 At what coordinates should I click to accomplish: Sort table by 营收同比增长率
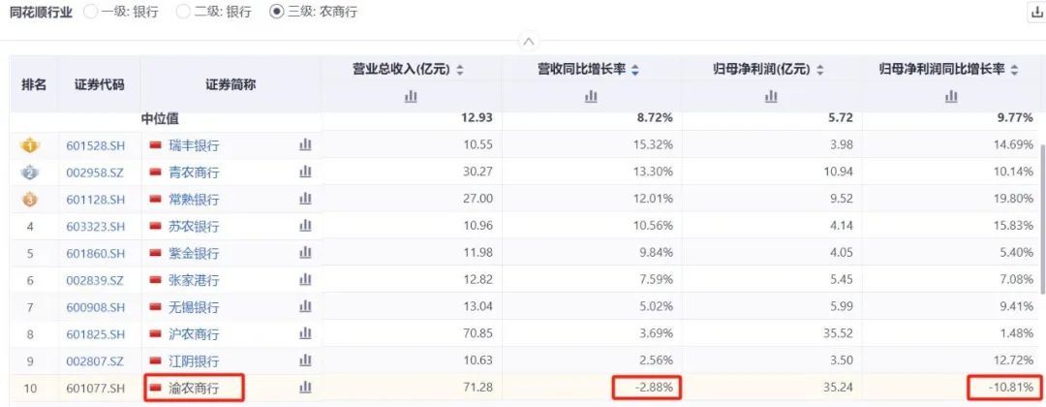pos(635,70)
